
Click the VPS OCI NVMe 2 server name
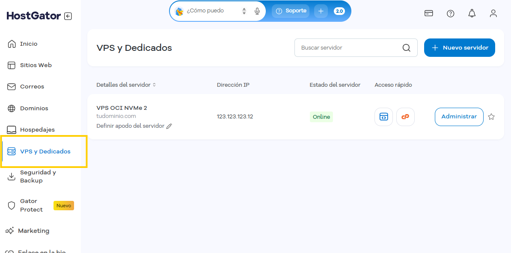[122, 108]
